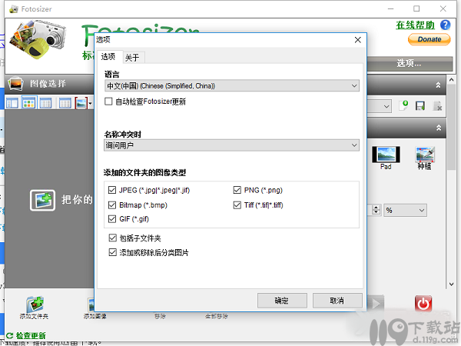461x346 pixels.
Task: Click the 检查更新 link
Action: click(x=31, y=335)
